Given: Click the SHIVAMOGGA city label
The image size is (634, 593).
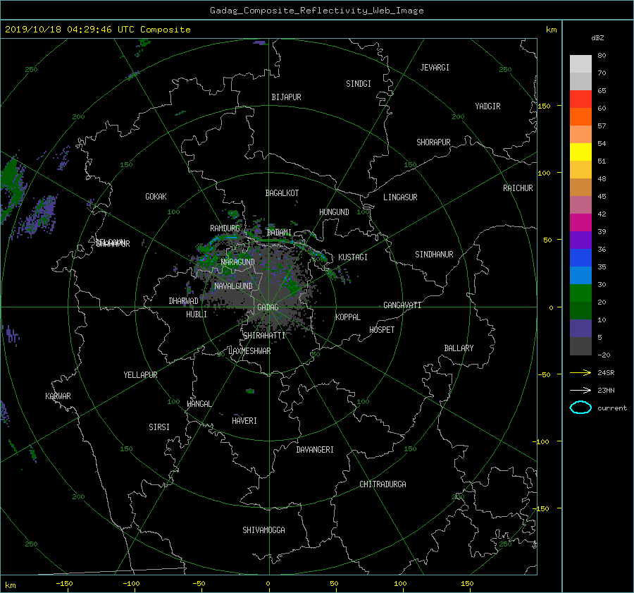Looking at the screenshot, I should pyautogui.click(x=263, y=530).
